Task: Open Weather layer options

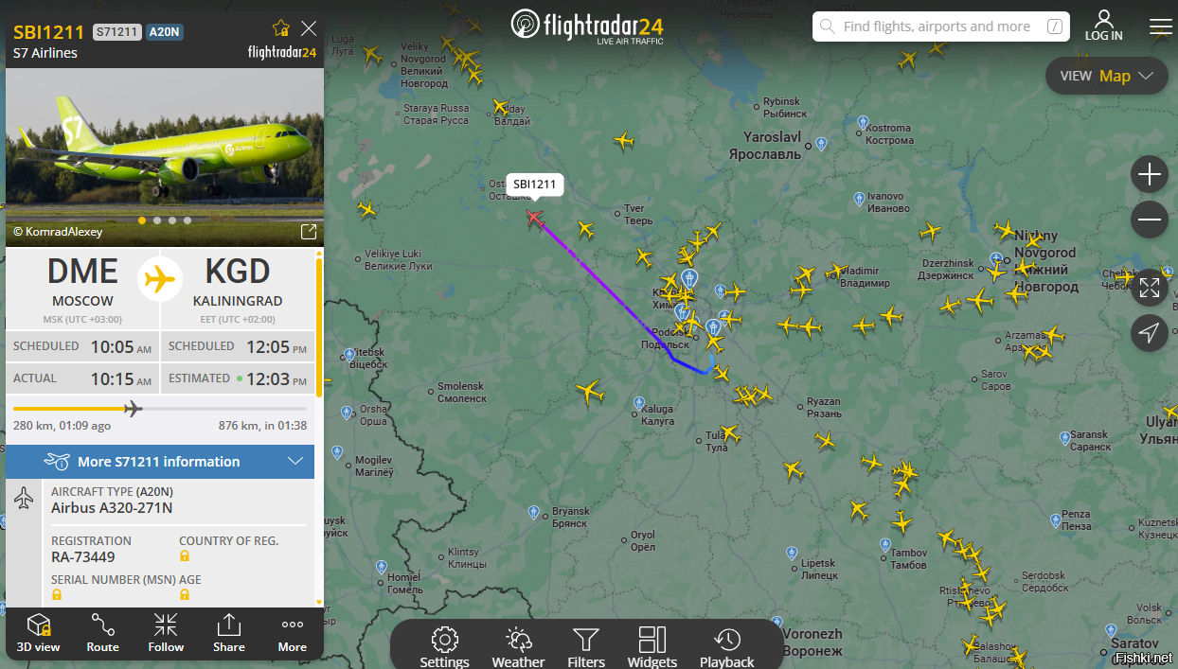Action: click(x=518, y=647)
